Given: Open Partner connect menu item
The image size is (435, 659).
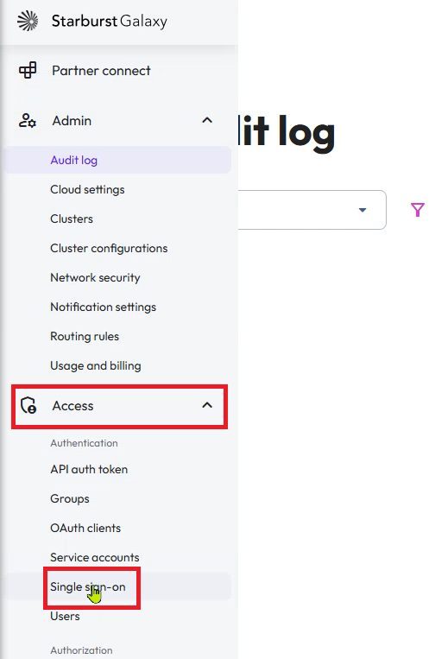Looking at the screenshot, I should click(x=101, y=71).
